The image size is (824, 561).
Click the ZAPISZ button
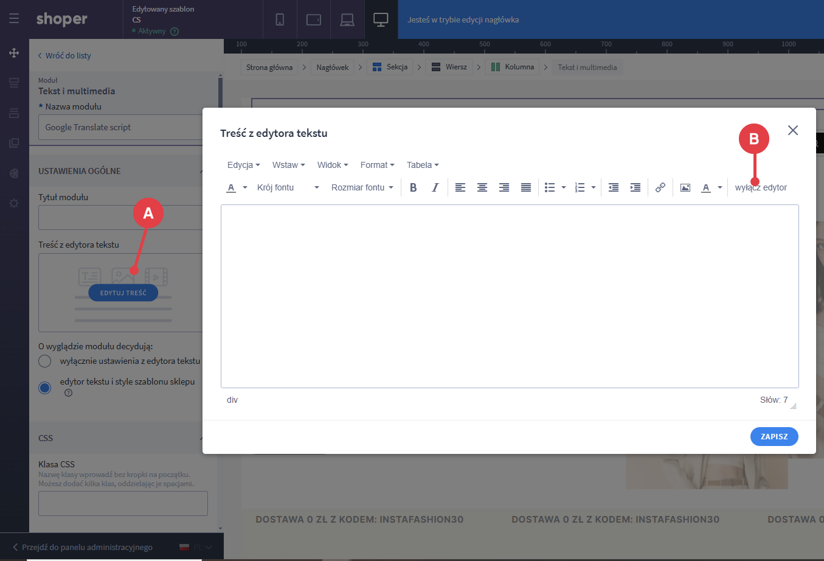(x=774, y=436)
